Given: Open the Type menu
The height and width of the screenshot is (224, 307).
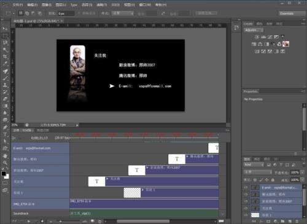Looking at the screenshot, I should click(x=74, y=5).
